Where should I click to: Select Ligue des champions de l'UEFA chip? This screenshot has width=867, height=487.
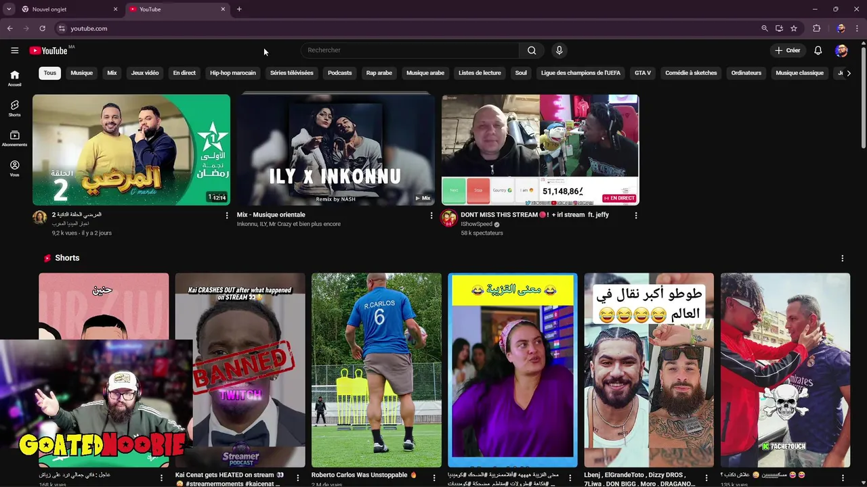coord(580,73)
